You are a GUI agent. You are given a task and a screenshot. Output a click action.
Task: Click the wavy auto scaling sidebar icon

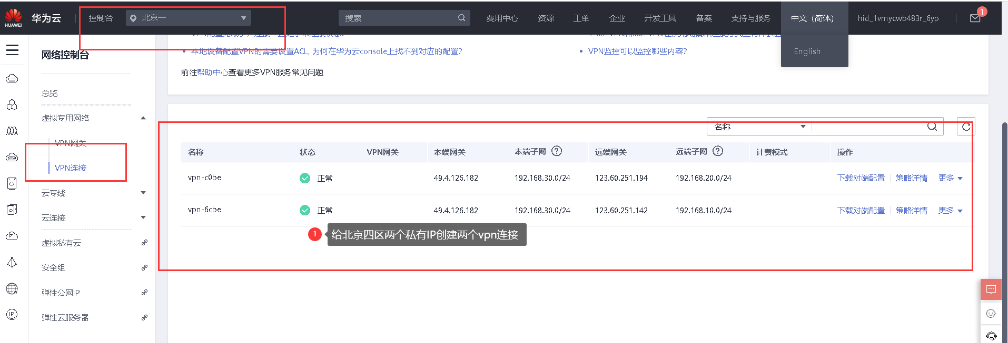tap(12, 131)
